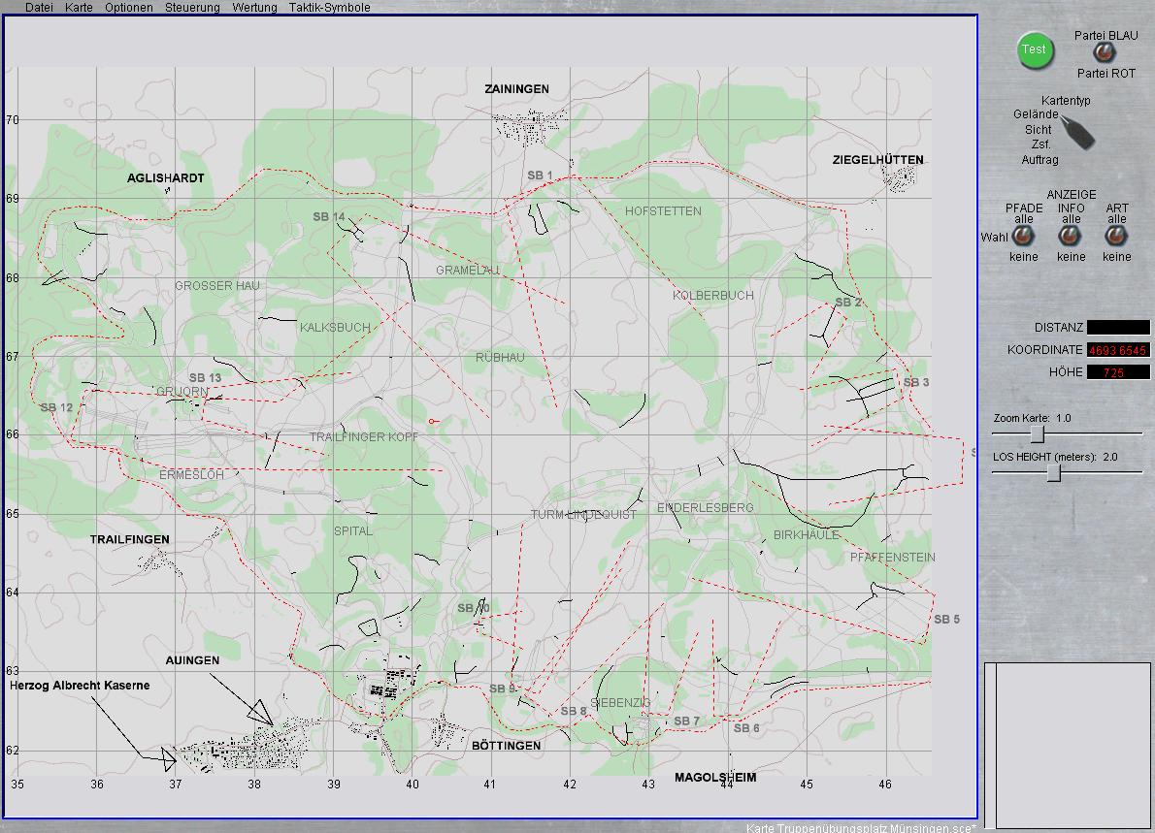Click the red circle marker near Trailfinger Kopf

(432, 420)
